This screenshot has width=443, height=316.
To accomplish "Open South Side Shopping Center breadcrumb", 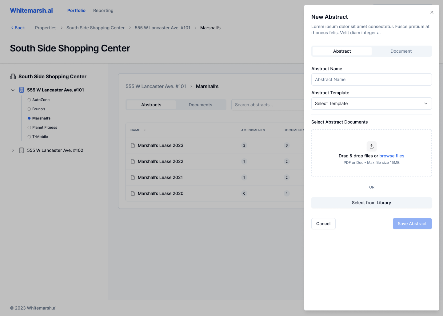I will pos(96,28).
